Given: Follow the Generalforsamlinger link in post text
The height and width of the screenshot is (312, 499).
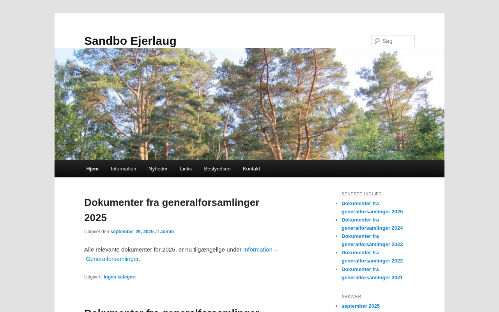Looking at the screenshot, I should point(112,259).
